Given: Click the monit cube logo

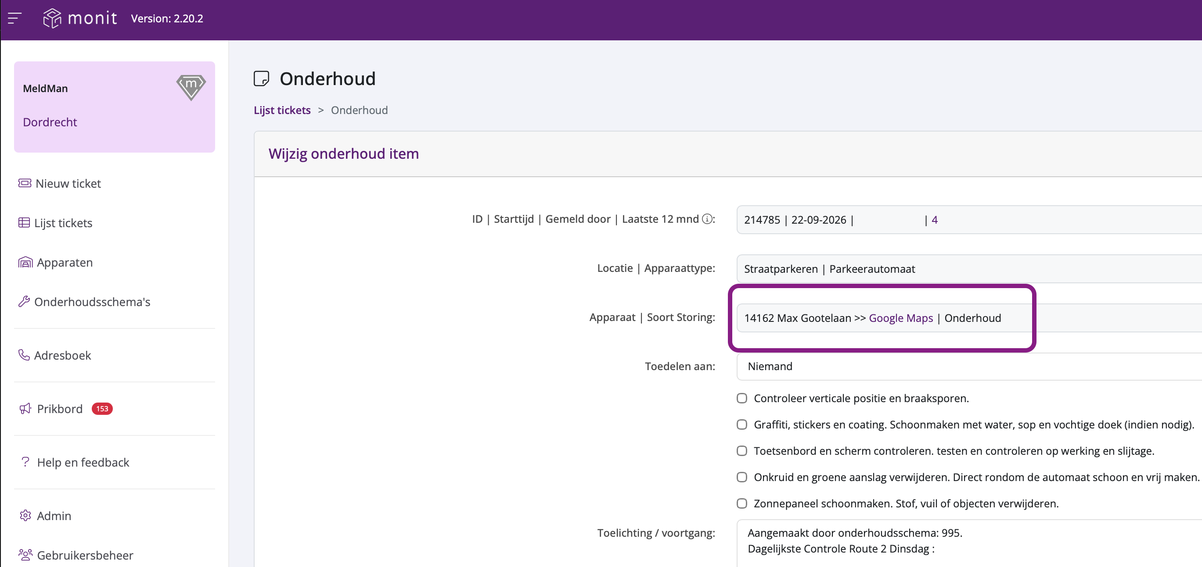Looking at the screenshot, I should click(52, 18).
